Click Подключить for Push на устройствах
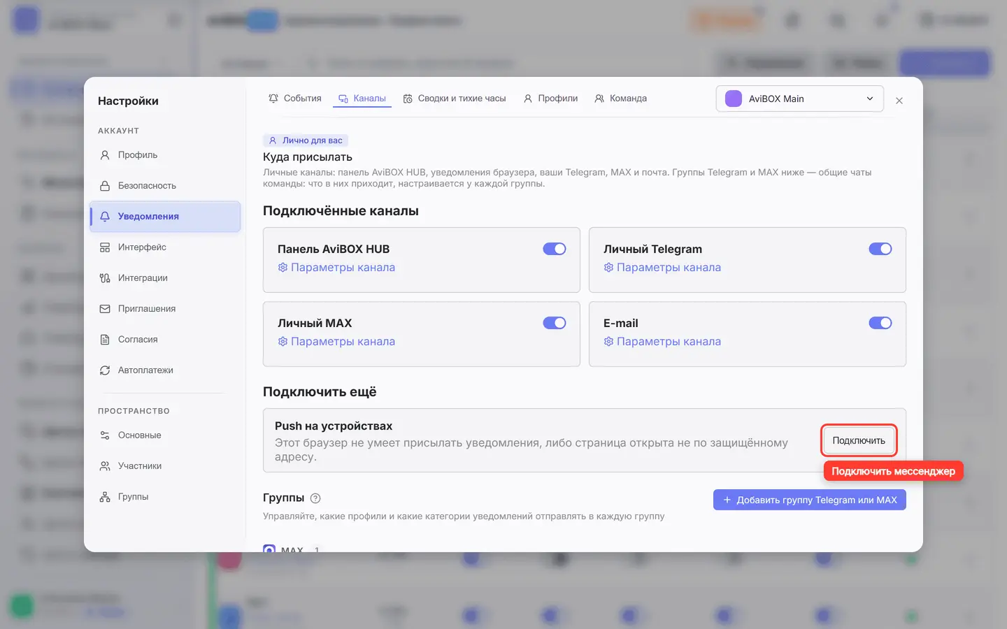The height and width of the screenshot is (629, 1007). tap(859, 440)
